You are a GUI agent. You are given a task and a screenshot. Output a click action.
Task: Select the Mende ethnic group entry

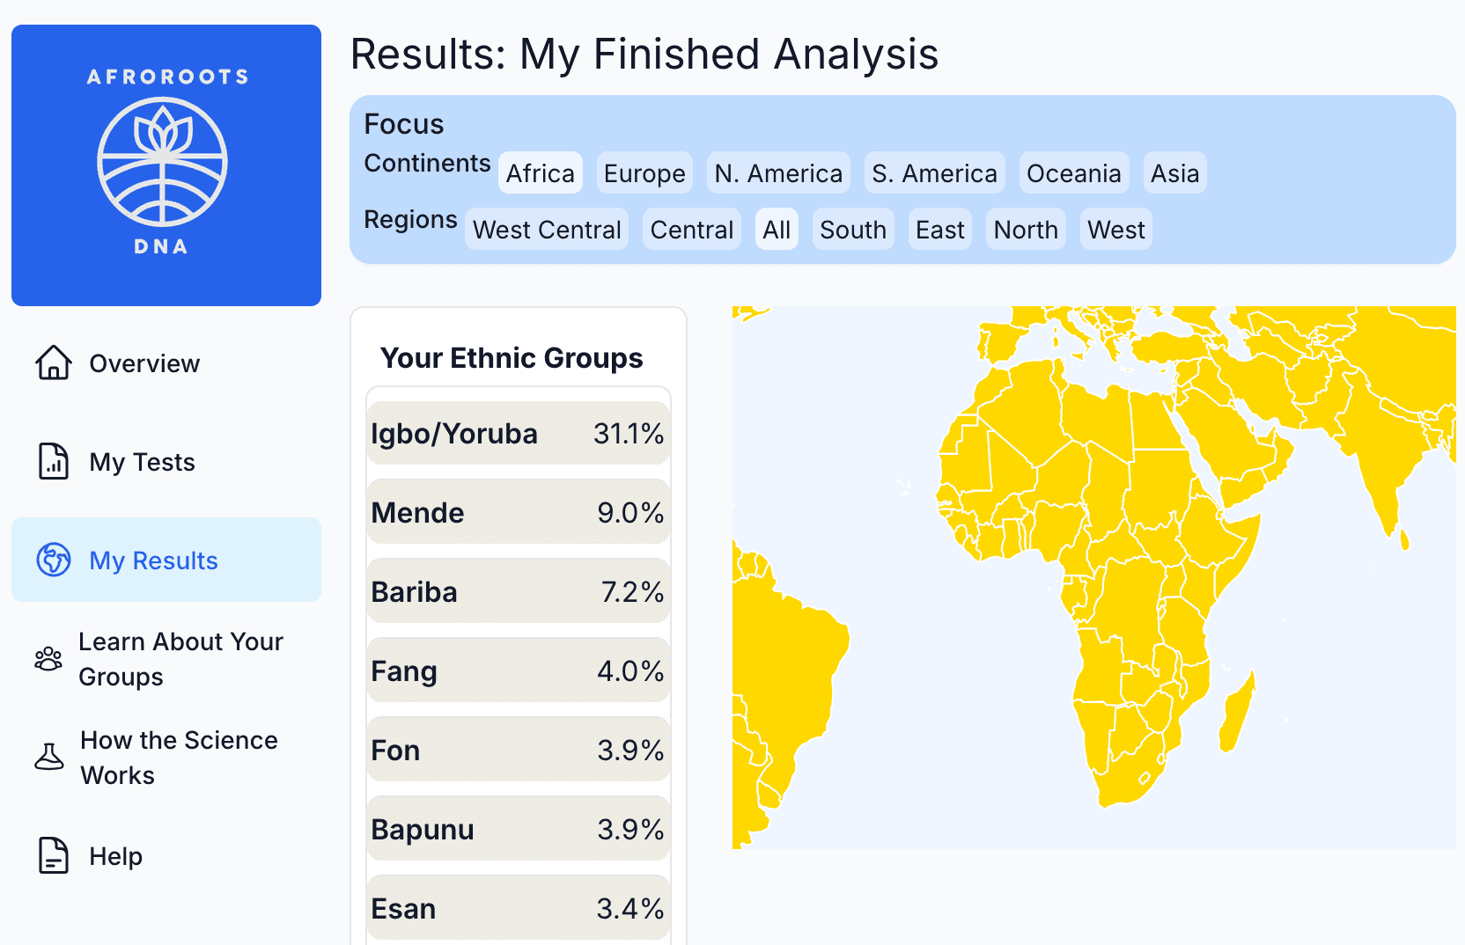pos(518,512)
